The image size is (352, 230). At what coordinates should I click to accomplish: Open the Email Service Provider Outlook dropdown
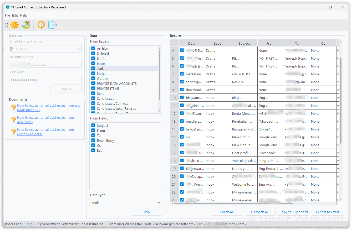click(x=45, y=49)
